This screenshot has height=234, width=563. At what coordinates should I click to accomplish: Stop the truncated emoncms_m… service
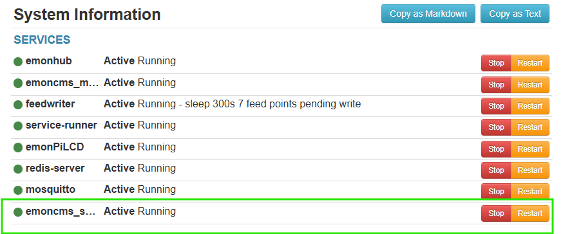tap(496, 85)
